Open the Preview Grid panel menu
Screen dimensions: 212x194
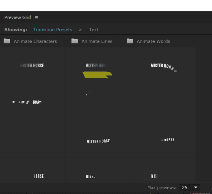click(37, 17)
